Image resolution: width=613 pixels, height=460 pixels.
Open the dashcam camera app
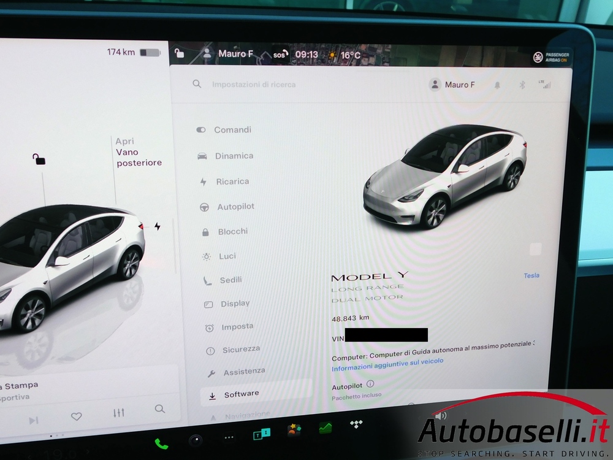point(196,441)
